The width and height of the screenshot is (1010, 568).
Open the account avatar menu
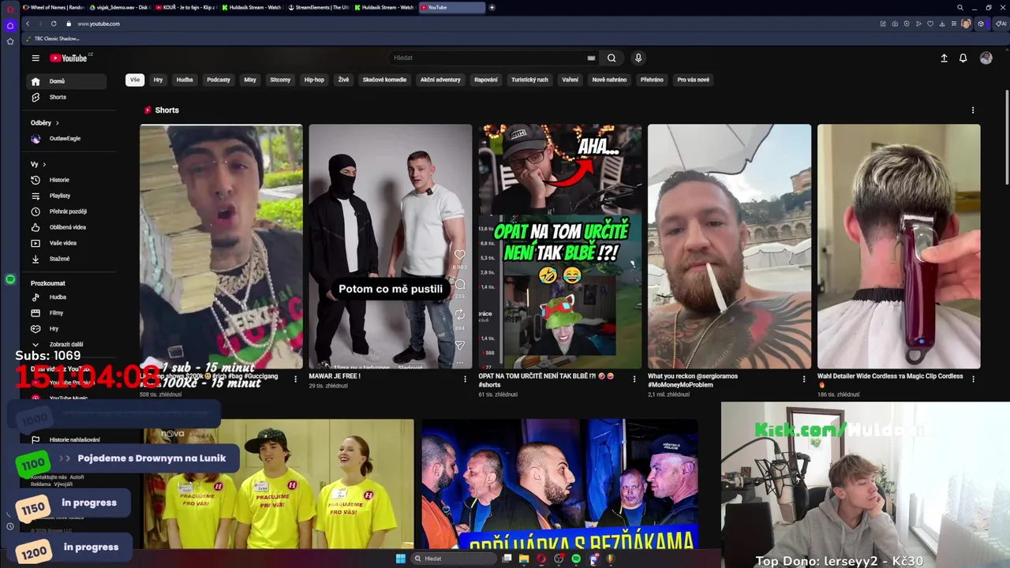click(x=986, y=58)
